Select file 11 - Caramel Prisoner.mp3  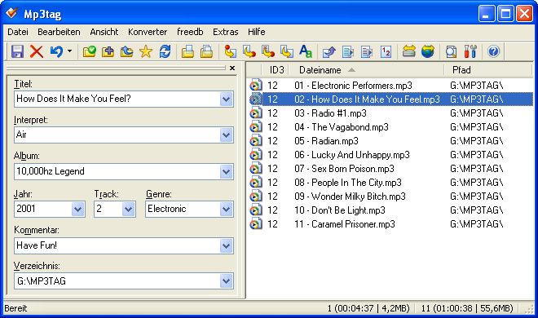390,224
